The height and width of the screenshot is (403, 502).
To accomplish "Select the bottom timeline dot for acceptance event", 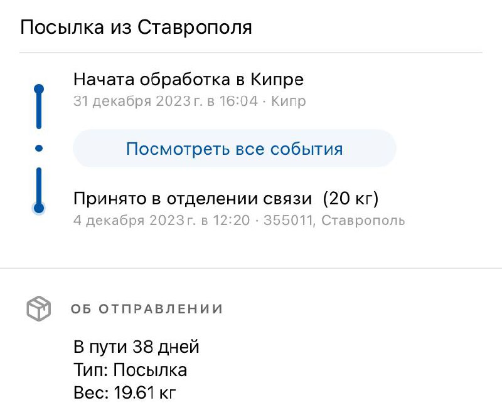I will pyautogui.click(x=39, y=208).
